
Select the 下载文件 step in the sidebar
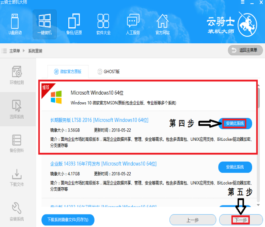(x=16, y=177)
